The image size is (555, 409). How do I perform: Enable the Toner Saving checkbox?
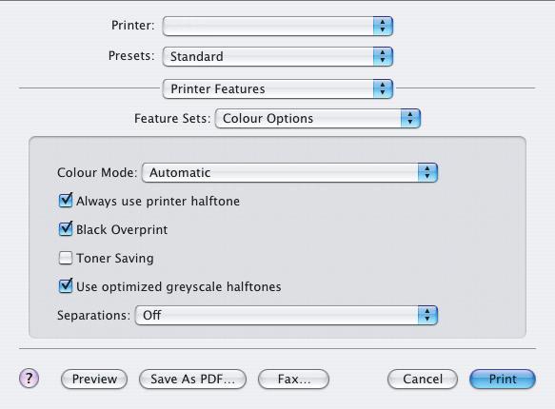tap(66, 258)
